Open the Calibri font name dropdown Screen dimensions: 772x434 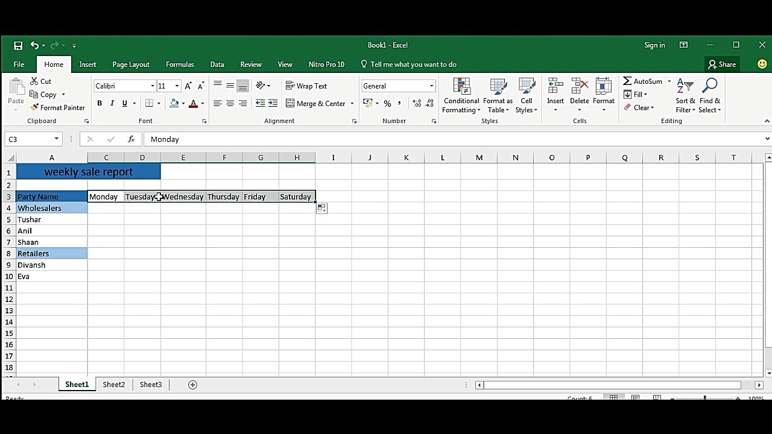[x=153, y=86]
